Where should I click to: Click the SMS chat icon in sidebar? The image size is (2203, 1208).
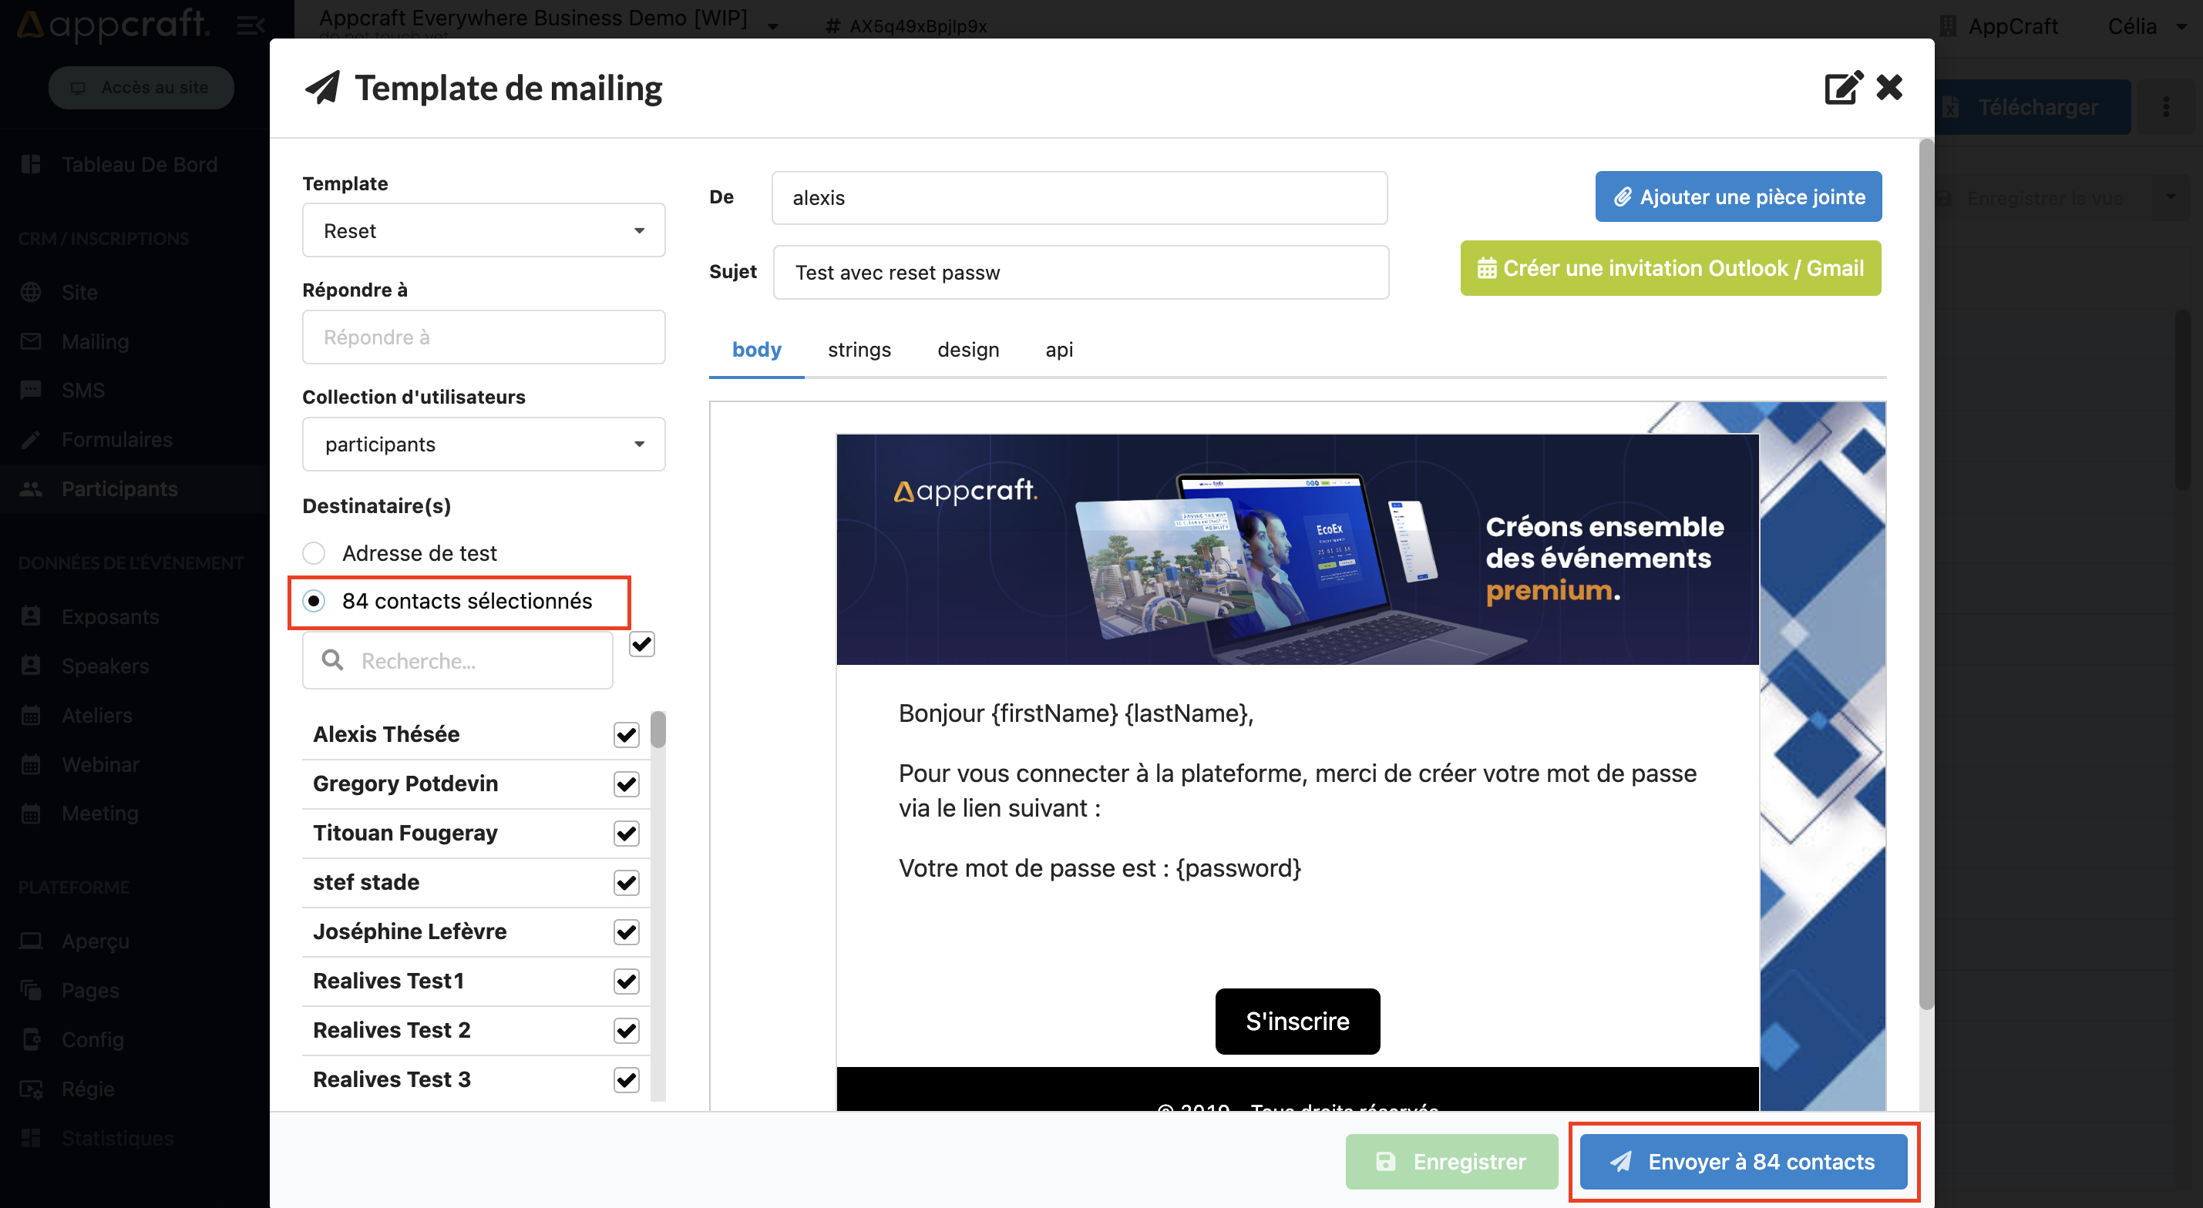click(31, 391)
